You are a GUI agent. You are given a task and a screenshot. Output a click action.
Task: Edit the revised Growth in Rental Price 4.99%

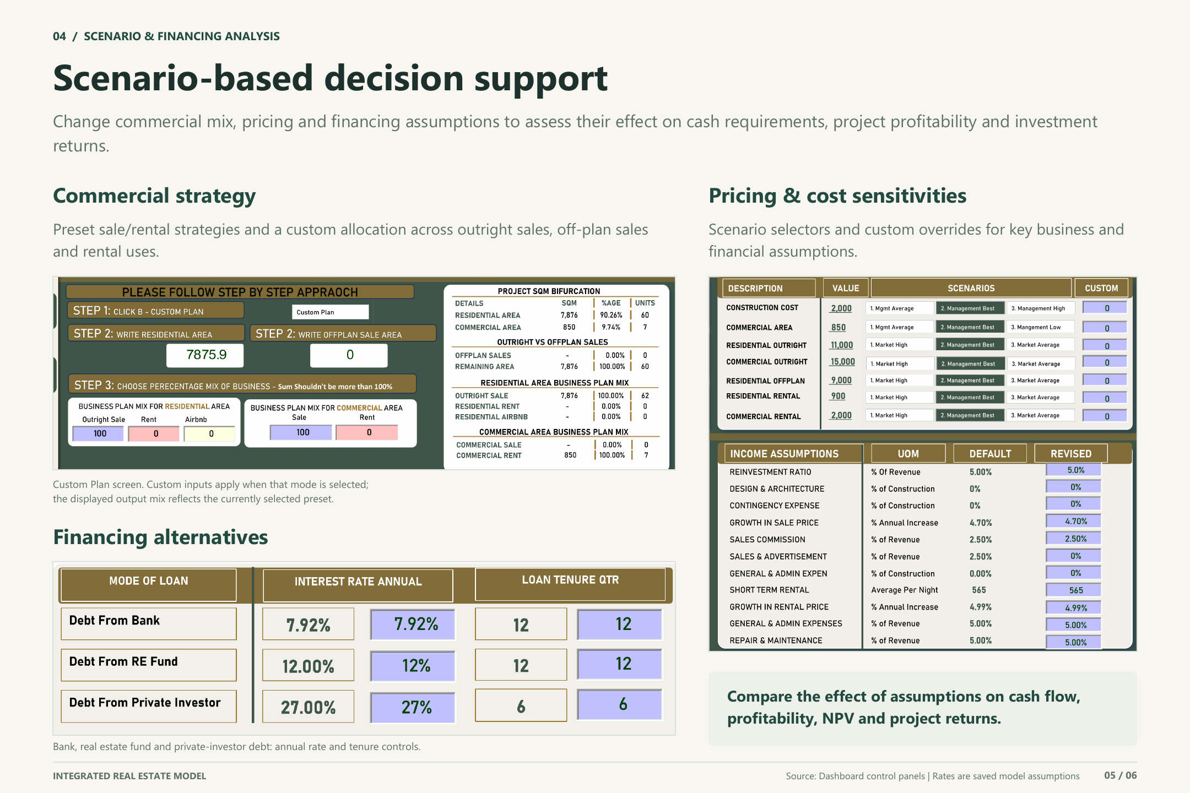pos(1074,607)
